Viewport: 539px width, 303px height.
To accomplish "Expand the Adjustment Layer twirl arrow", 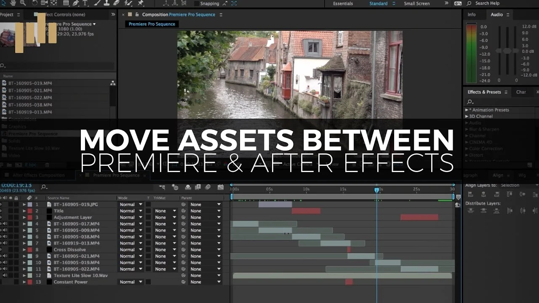I will pos(24,218).
